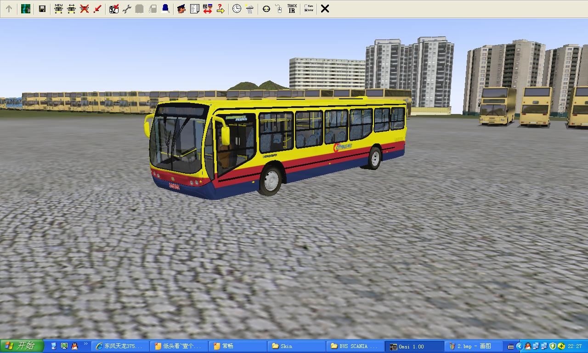Click the bus icon with double arrow
This screenshot has width=588, height=353.
[71, 9]
